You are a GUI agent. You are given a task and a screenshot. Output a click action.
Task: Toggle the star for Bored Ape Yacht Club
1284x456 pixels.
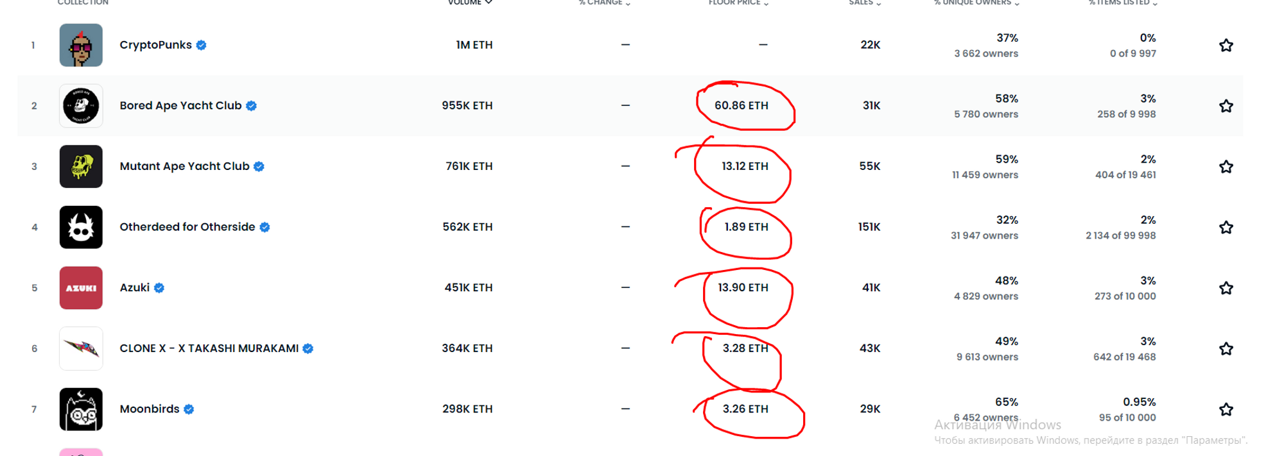[x=1226, y=106]
